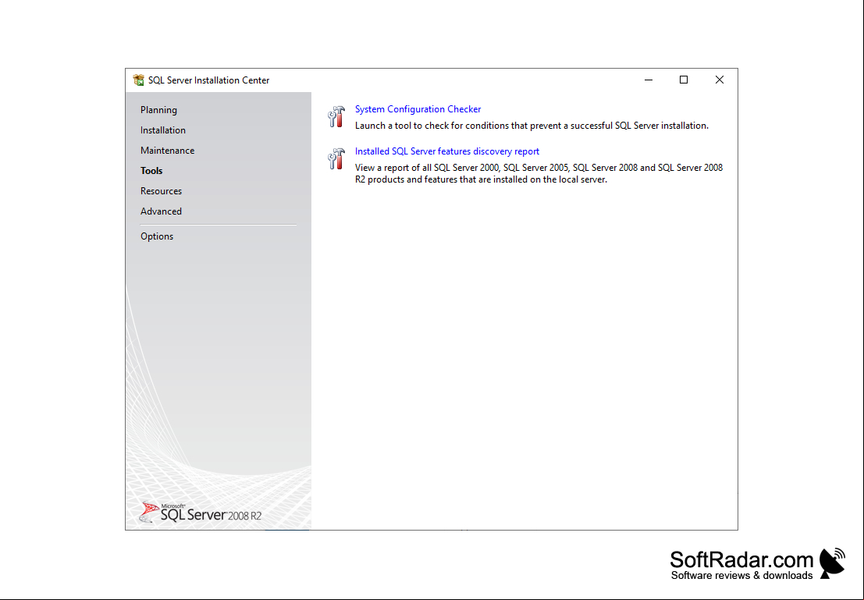Go to the Planning section
Screen dimensions: 864x600
(x=158, y=110)
